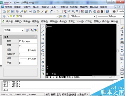
Task: Select the Revision Cloud tool
Action: point(43,54)
